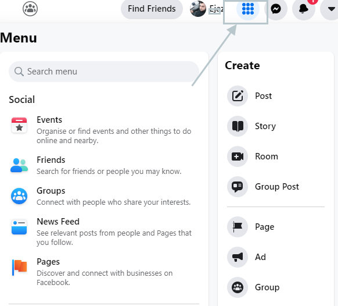The height and width of the screenshot is (306, 338).
Task: Open the nine-dot Menu grid icon
Action: pyautogui.click(x=248, y=9)
